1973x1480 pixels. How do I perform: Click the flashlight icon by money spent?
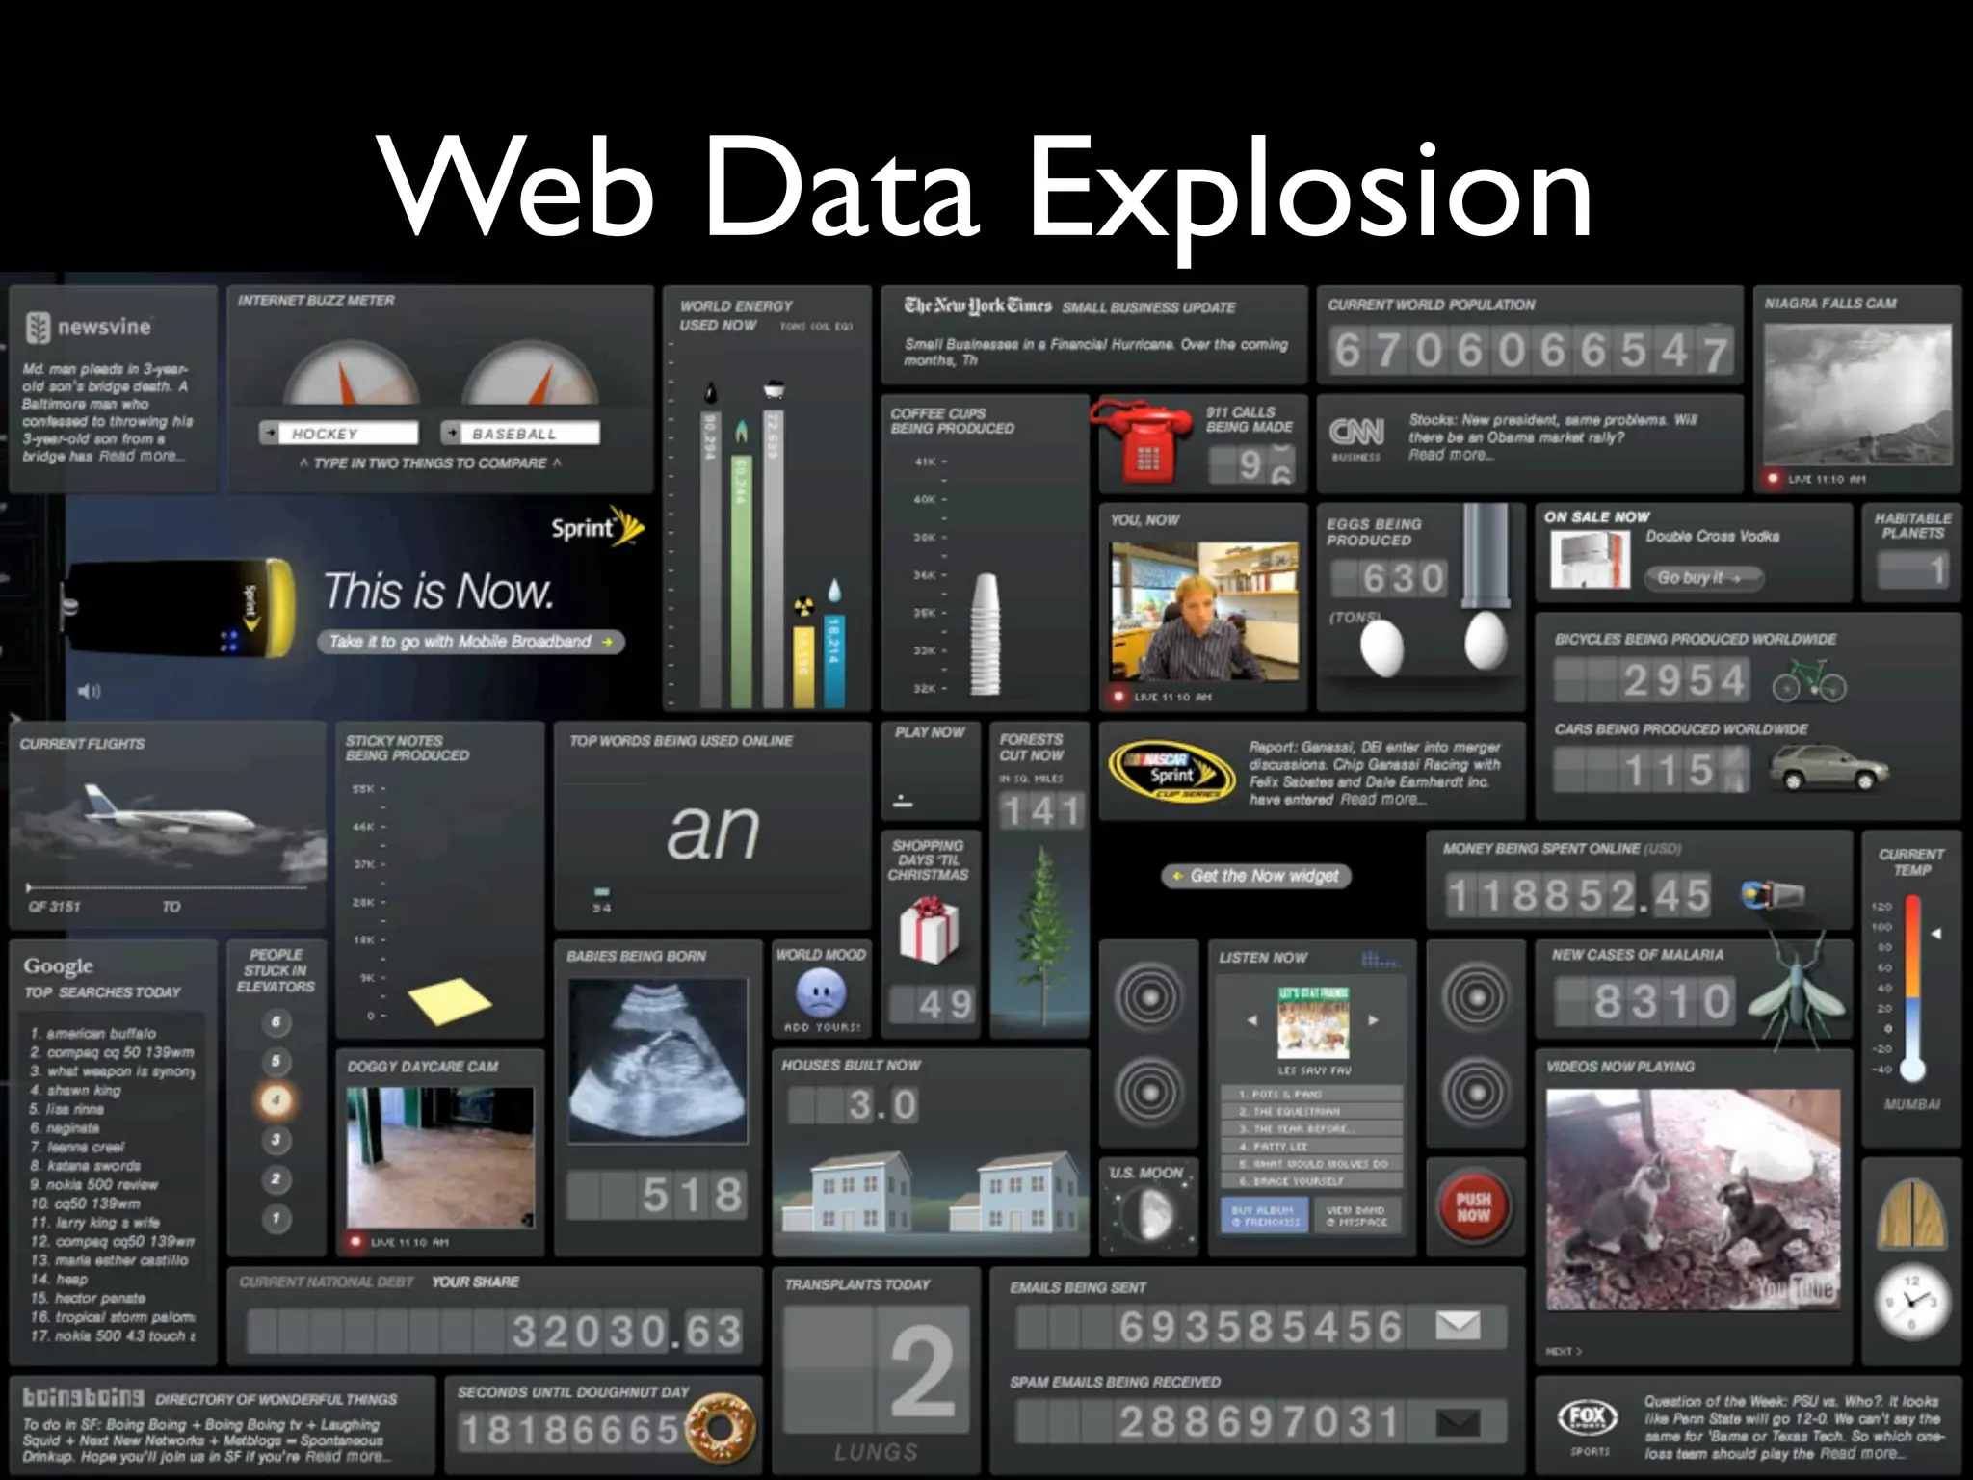tap(1773, 895)
